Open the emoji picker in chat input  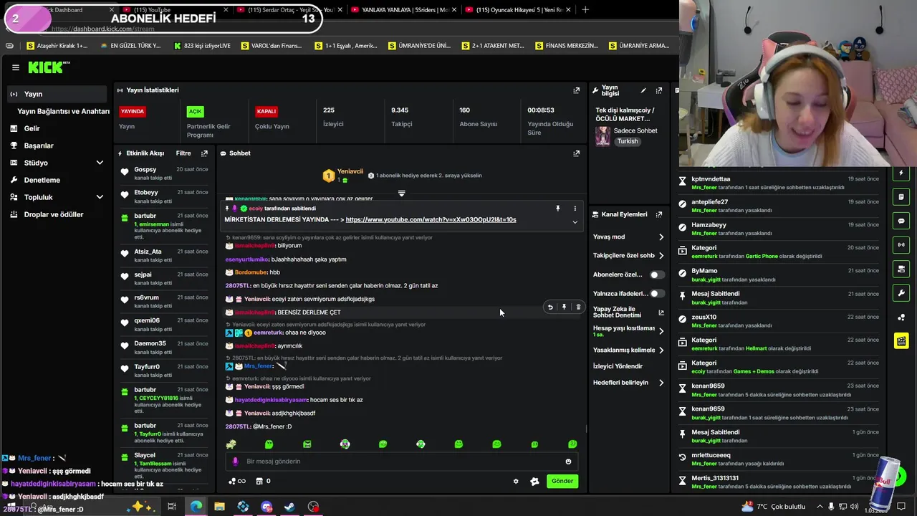coord(568,462)
